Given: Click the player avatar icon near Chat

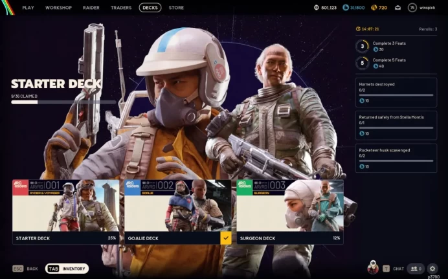Looking at the screenshot, I should point(373,267).
